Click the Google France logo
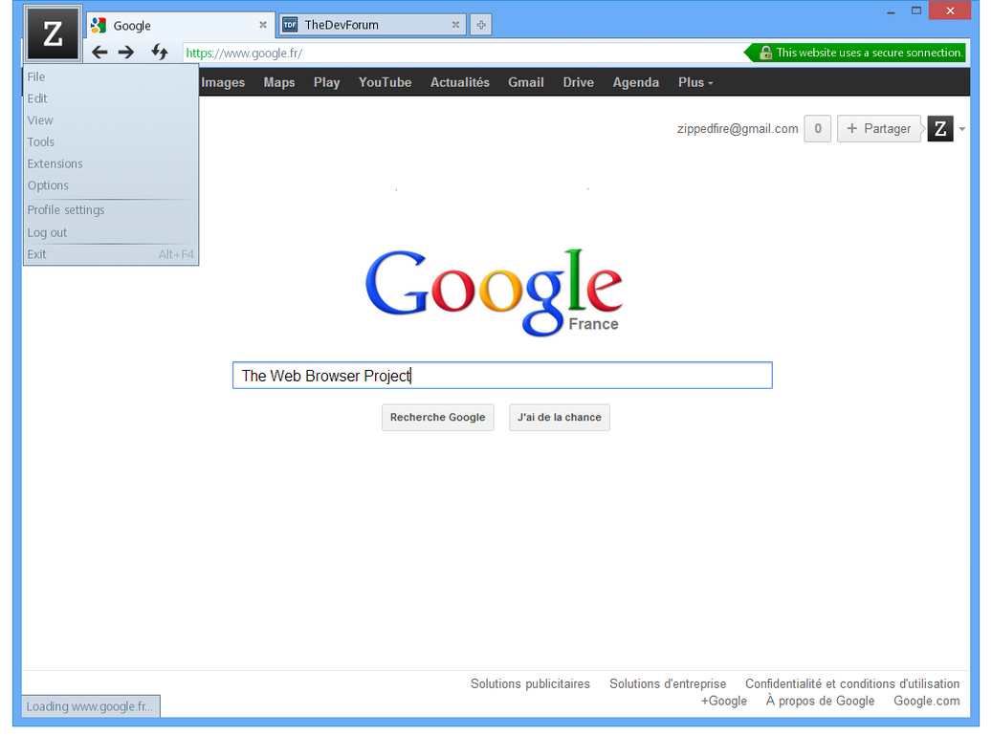 495,292
